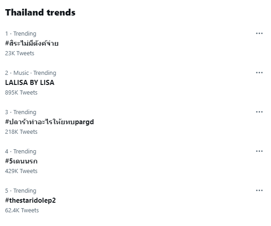The height and width of the screenshot is (226, 271).
Task: Click the 895K Tweets count
Action: click(21, 93)
